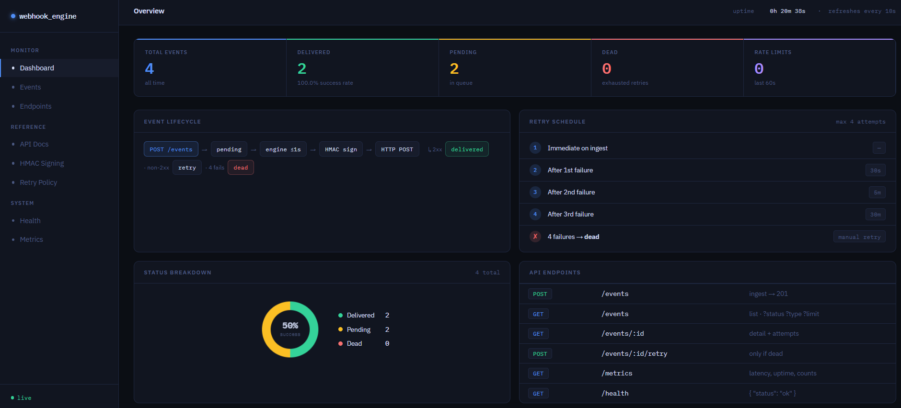Click the 30s delay badge

tap(876, 170)
